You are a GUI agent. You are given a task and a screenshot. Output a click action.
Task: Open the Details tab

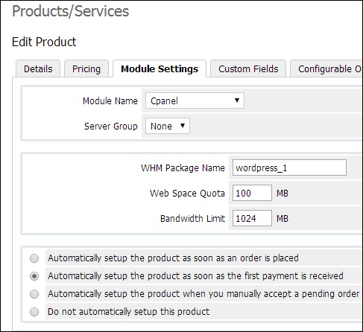38,68
